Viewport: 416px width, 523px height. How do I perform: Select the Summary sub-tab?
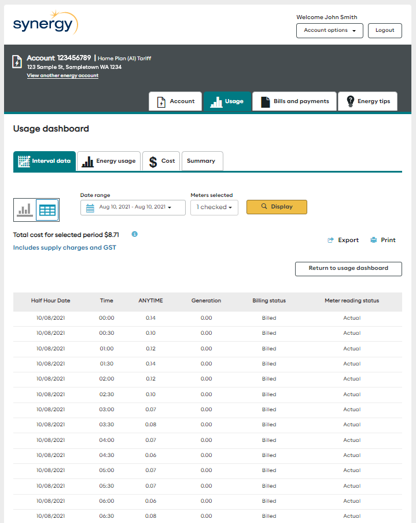[203, 161]
